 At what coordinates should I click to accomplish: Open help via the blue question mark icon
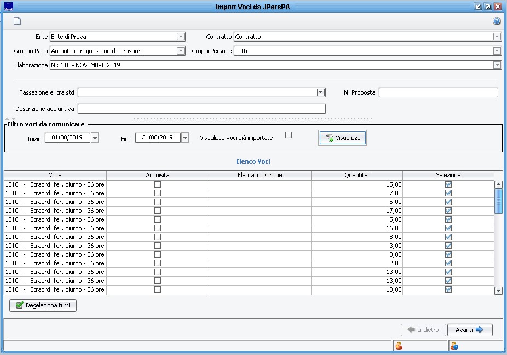pos(497,21)
